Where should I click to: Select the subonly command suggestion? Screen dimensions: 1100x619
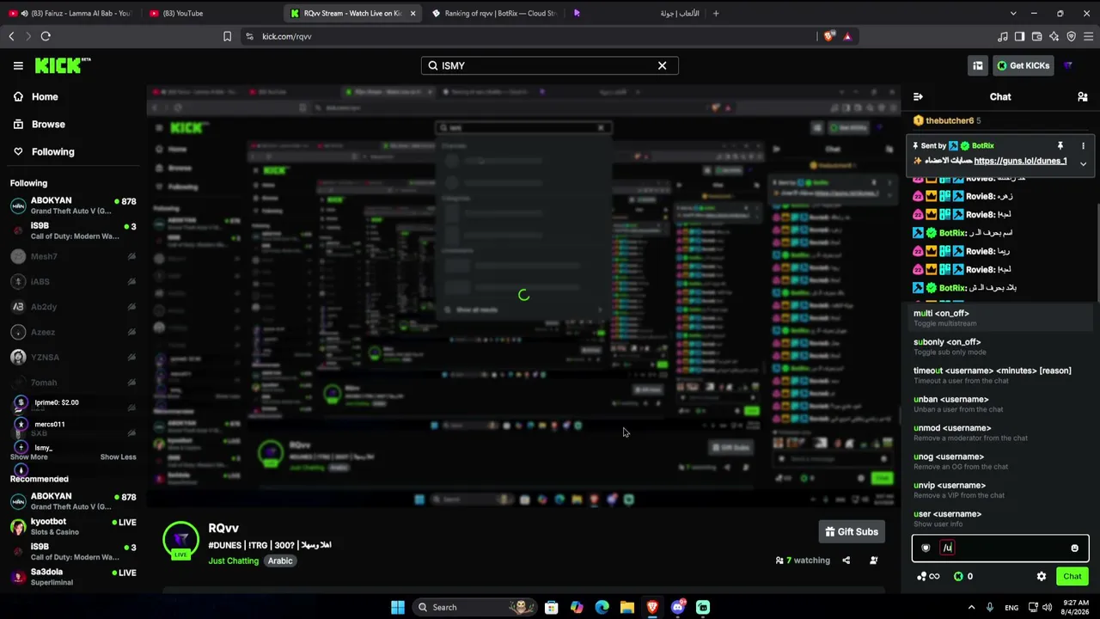(999, 346)
